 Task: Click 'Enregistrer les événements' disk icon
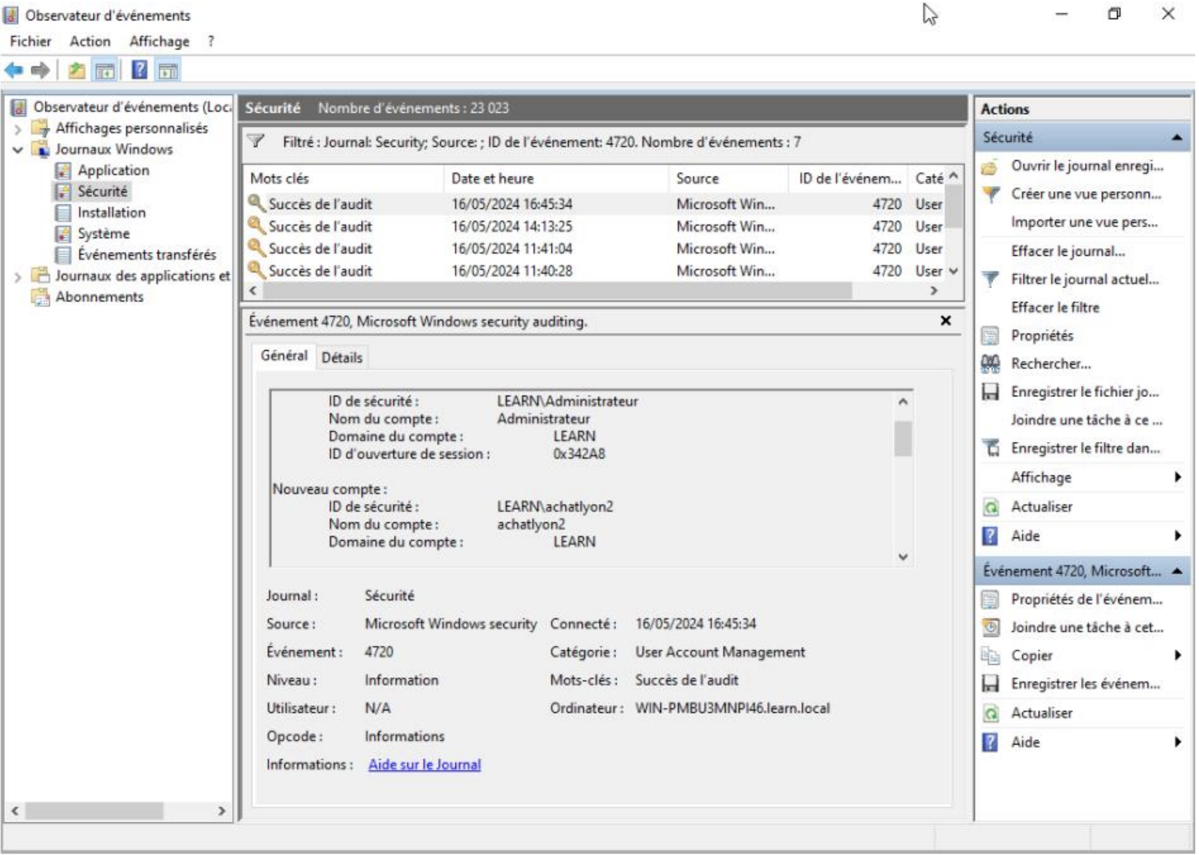pos(991,684)
